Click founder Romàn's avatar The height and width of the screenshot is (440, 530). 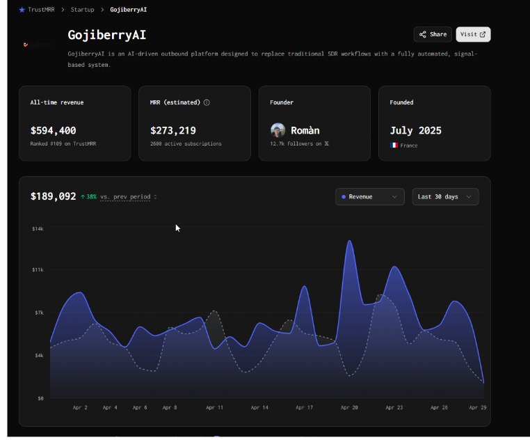(278, 130)
